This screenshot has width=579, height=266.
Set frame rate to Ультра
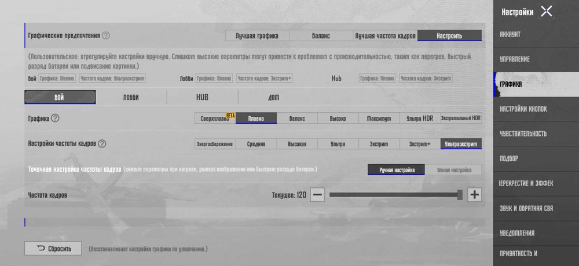pos(338,144)
